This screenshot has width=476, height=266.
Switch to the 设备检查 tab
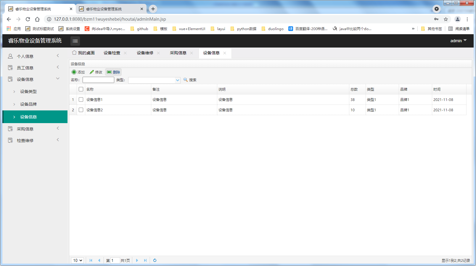click(x=112, y=53)
